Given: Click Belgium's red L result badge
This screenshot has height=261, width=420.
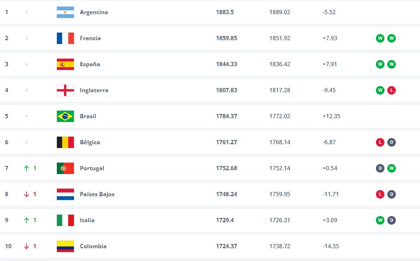Looking at the screenshot, I should click(380, 142).
